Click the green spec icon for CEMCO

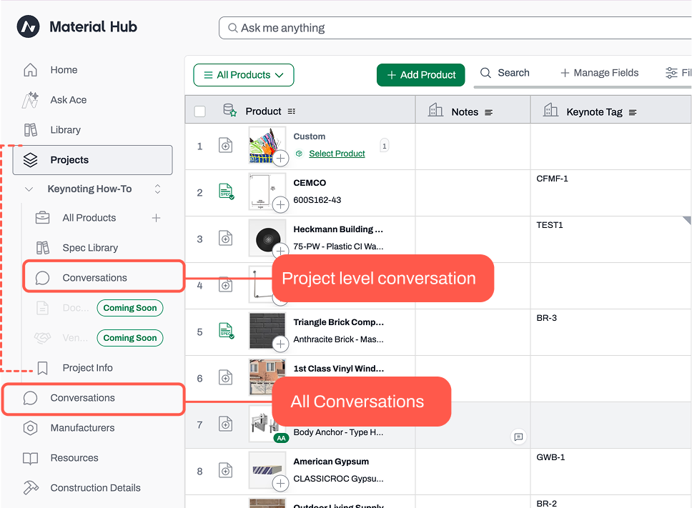[x=226, y=191]
